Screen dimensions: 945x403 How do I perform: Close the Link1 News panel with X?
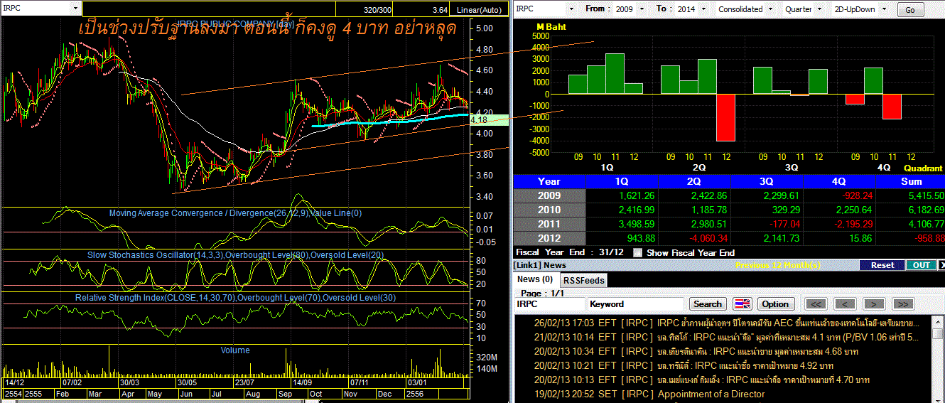click(x=941, y=265)
